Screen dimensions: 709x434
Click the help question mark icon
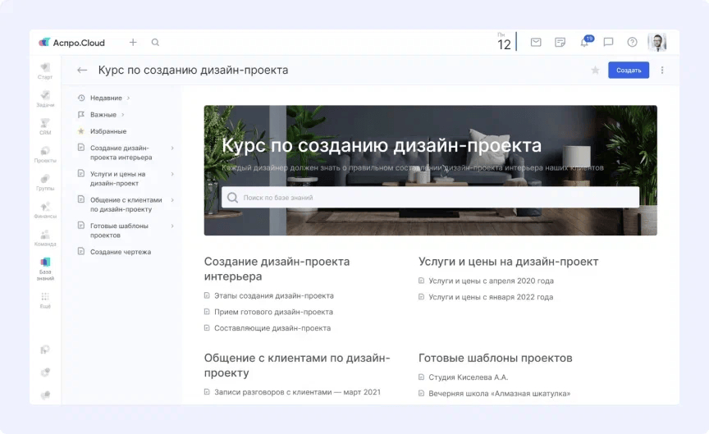(x=632, y=43)
